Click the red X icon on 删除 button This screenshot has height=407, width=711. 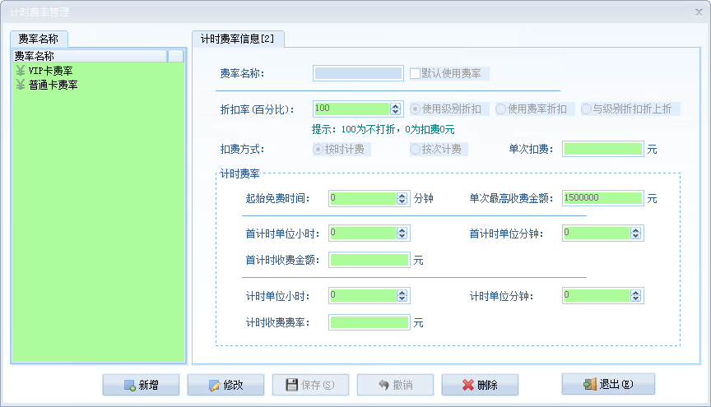(x=468, y=385)
